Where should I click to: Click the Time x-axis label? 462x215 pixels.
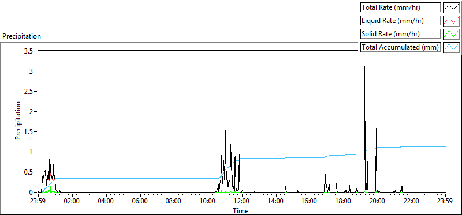point(240,211)
